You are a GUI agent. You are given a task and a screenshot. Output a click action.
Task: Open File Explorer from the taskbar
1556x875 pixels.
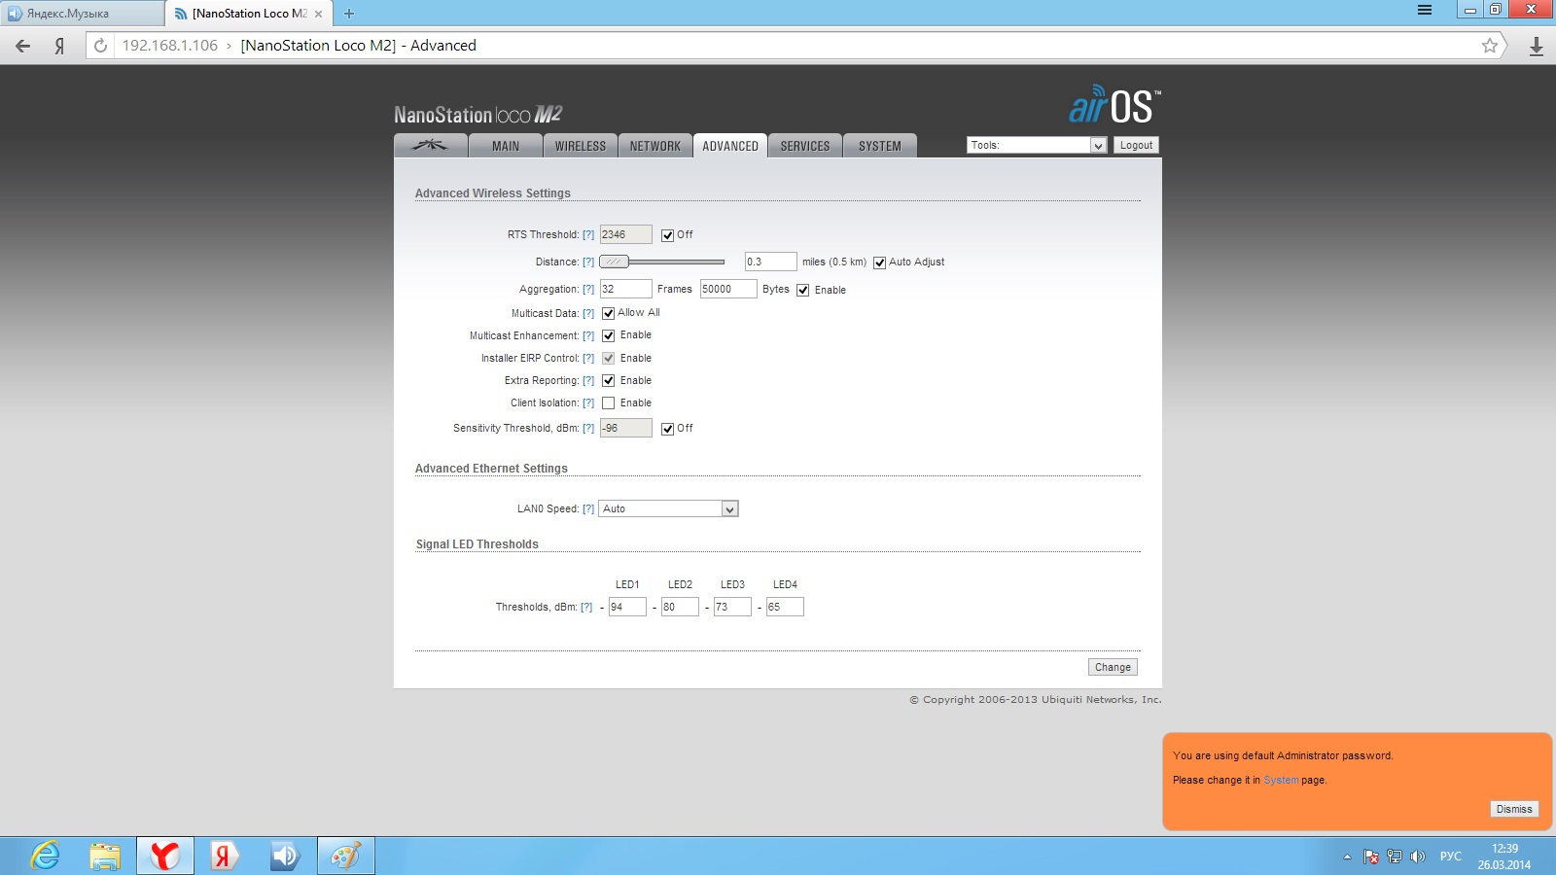105,856
